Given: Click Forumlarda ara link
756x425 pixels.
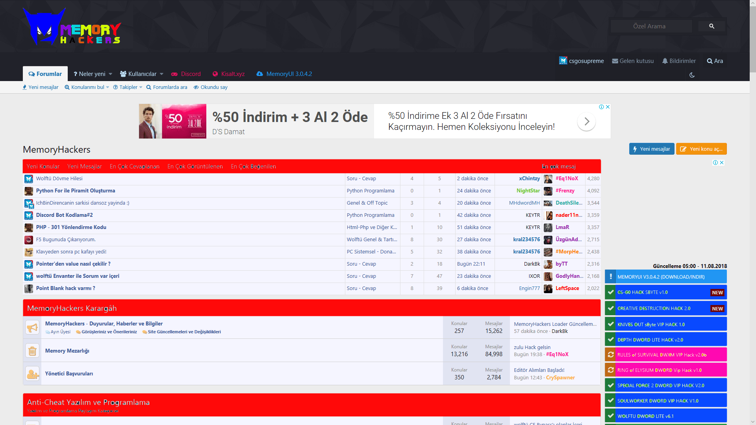Looking at the screenshot, I should (x=167, y=87).
